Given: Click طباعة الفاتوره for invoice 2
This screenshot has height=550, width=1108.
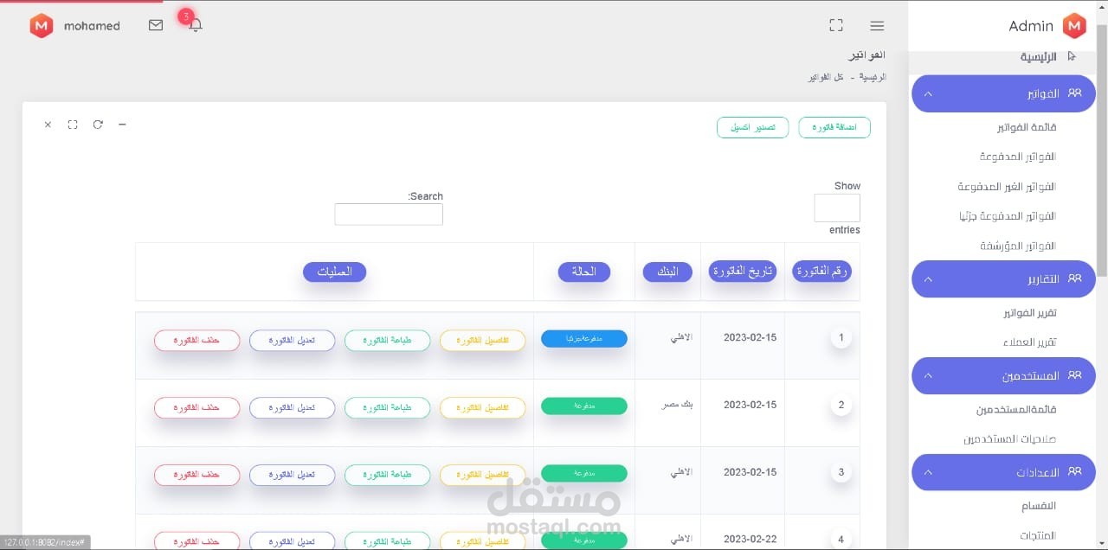Looking at the screenshot, I should point(387,407).
